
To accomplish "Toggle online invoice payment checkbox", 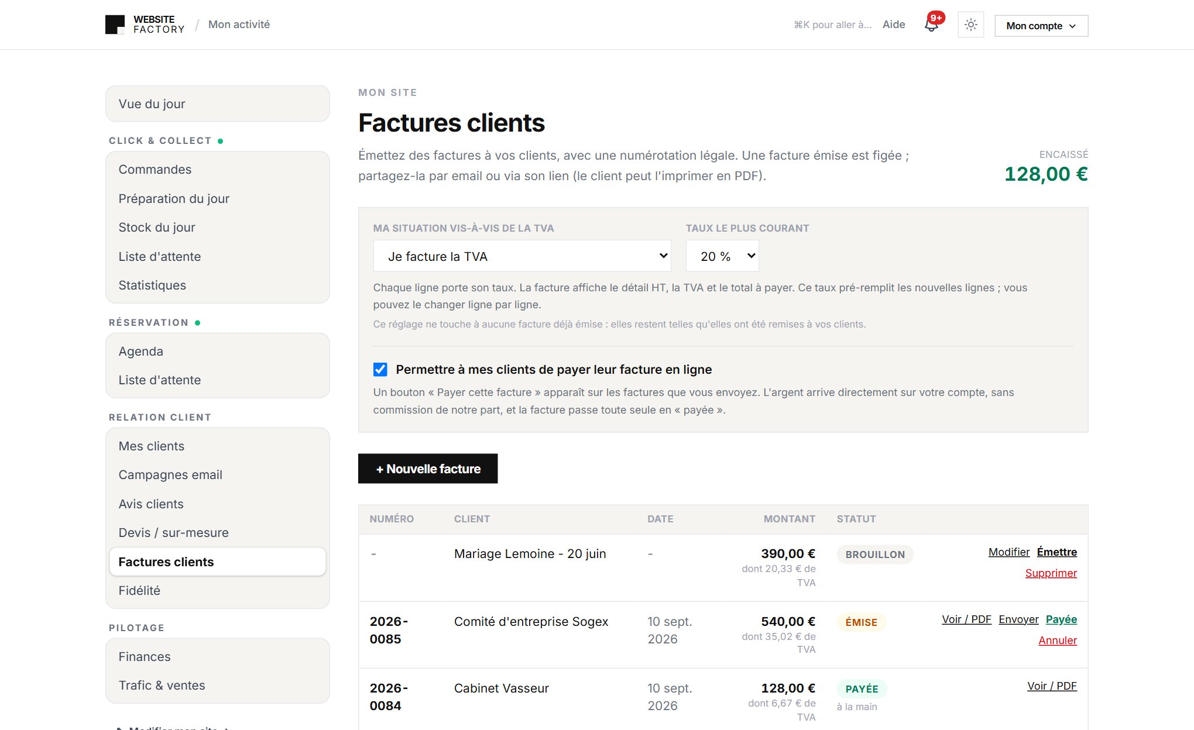I will point(380,369).
